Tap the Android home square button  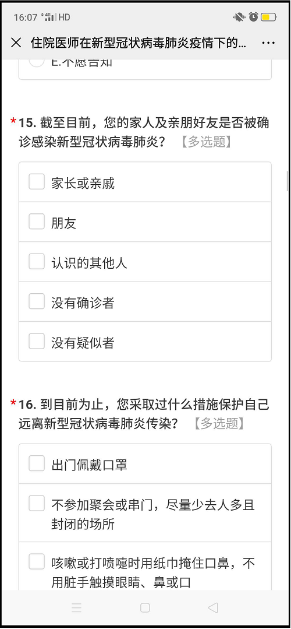145,608
